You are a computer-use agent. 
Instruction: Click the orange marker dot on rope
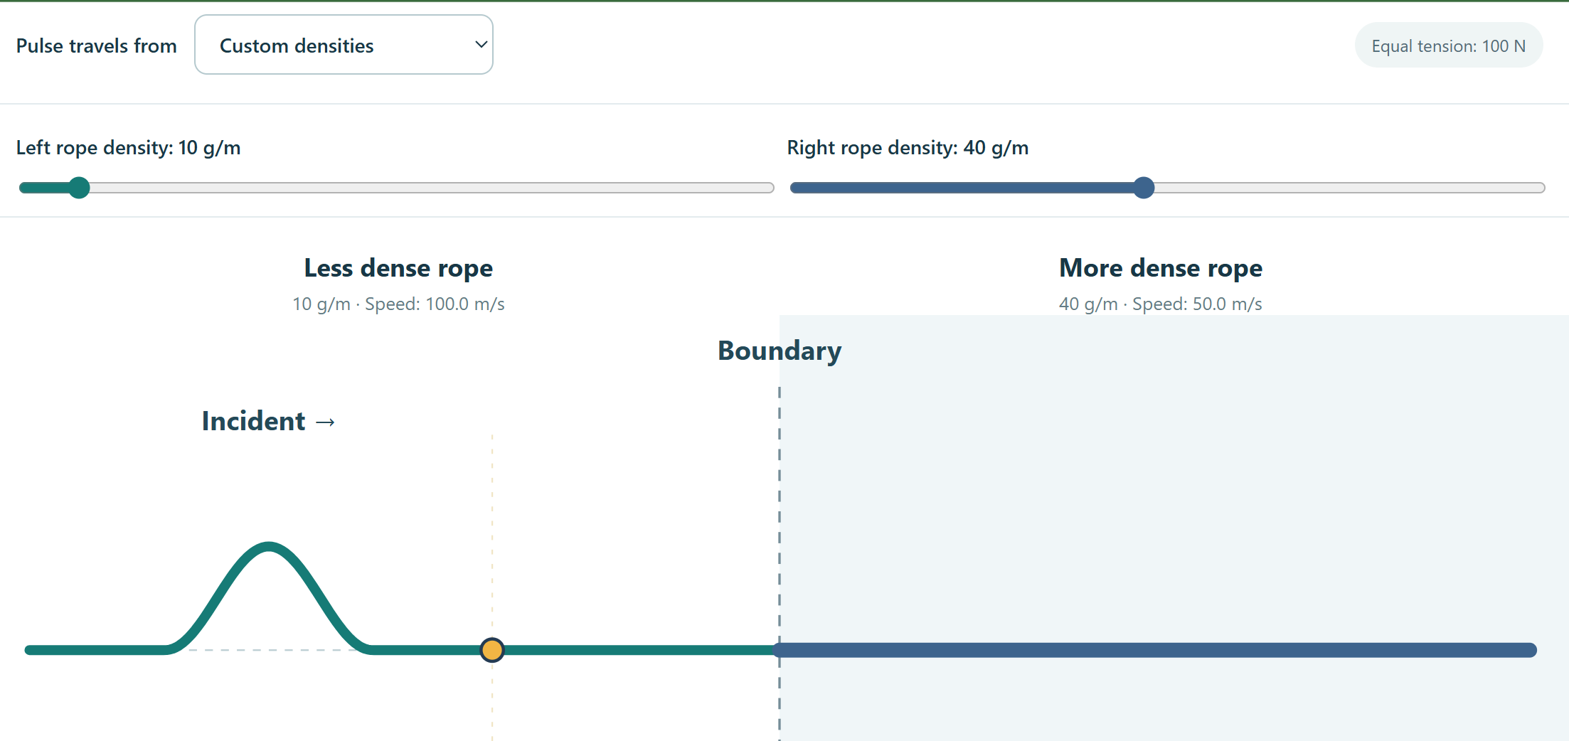(492, 650)
